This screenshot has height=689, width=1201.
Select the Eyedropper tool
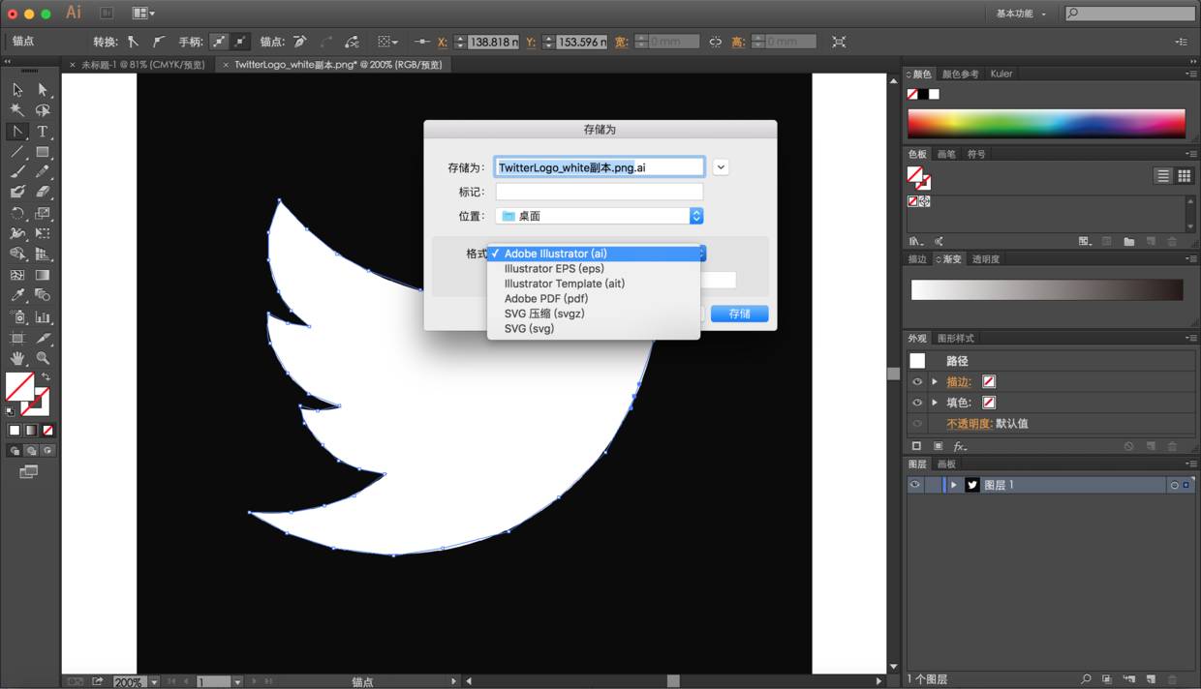(17, 296)
